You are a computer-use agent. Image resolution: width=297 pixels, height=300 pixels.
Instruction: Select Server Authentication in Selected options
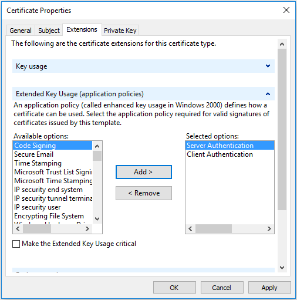[230, 146]
